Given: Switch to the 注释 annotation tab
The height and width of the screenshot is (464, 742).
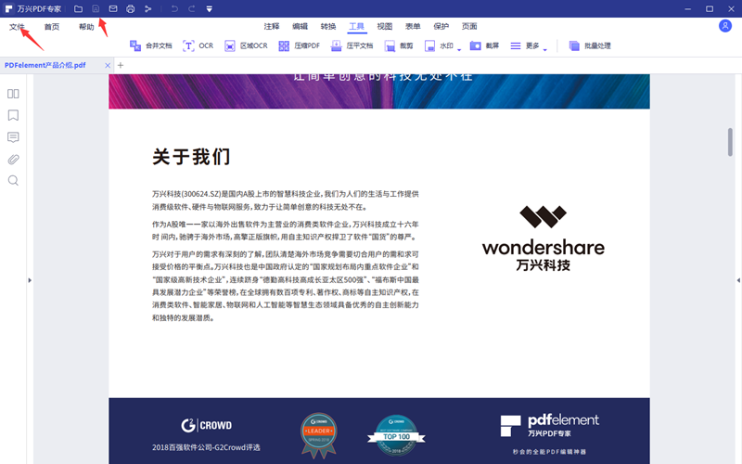Looking at the screenshot, I should pos(272,27).
